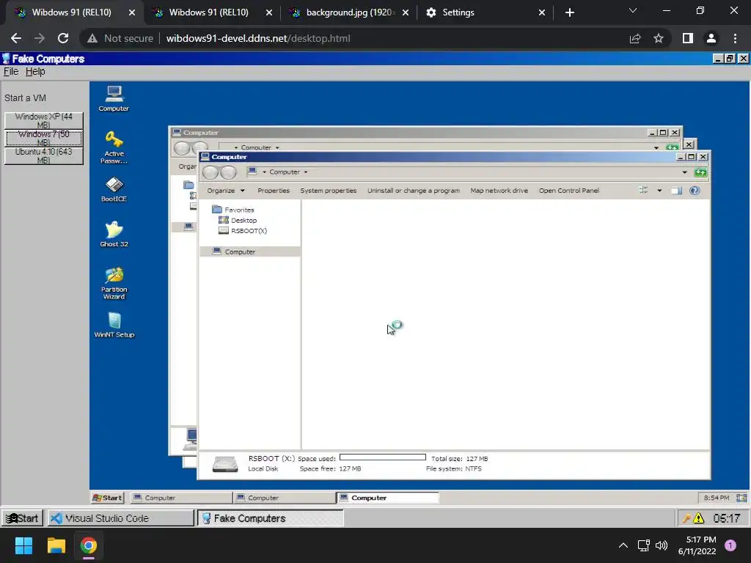
Task: Click the browser address bar URL
Action: coord(257,38)
